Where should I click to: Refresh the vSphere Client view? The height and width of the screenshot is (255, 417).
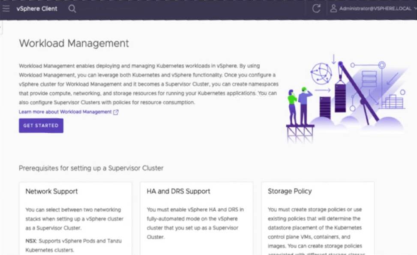click(x=316, y=9)
